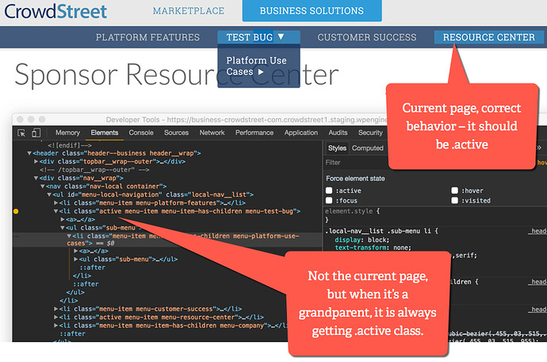547x362 pixels.
Task: Expand the menu-platform-features li node
Action: click(x=55, y=203)
